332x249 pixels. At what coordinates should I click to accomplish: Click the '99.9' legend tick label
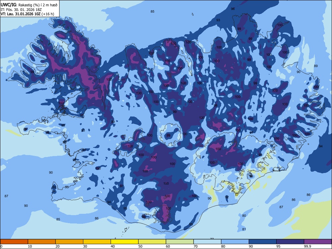307,246
